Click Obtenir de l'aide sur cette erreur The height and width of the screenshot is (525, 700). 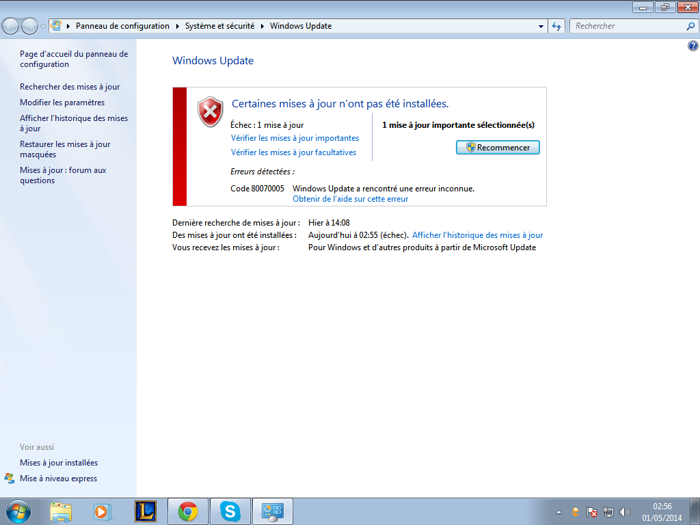pos(351,199)
